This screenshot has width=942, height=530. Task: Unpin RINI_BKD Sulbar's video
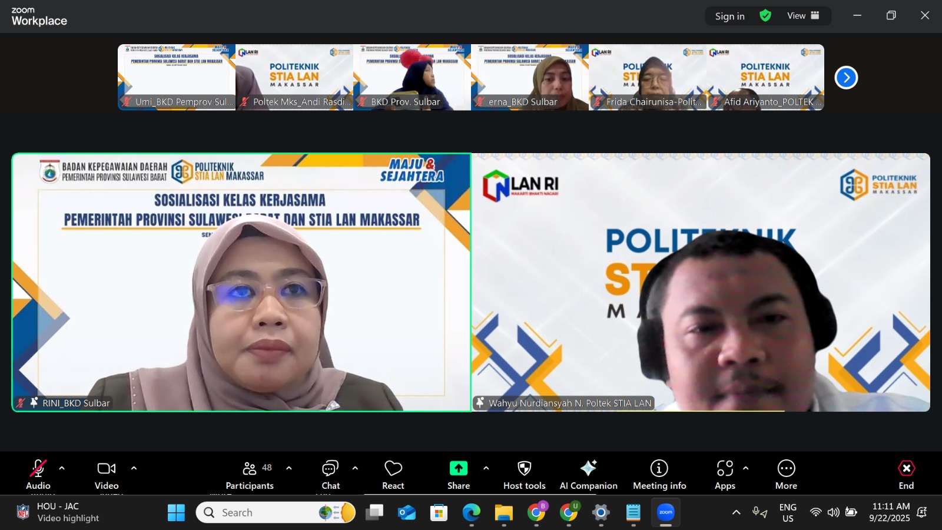[33, 403]
